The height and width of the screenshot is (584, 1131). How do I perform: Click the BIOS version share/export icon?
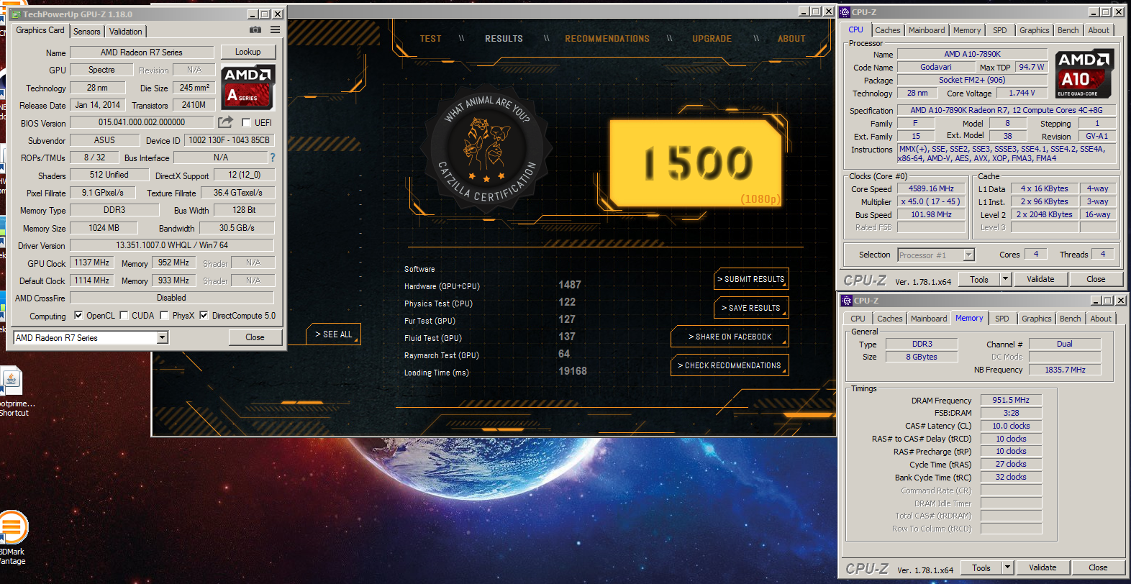(x=226, y=122)
